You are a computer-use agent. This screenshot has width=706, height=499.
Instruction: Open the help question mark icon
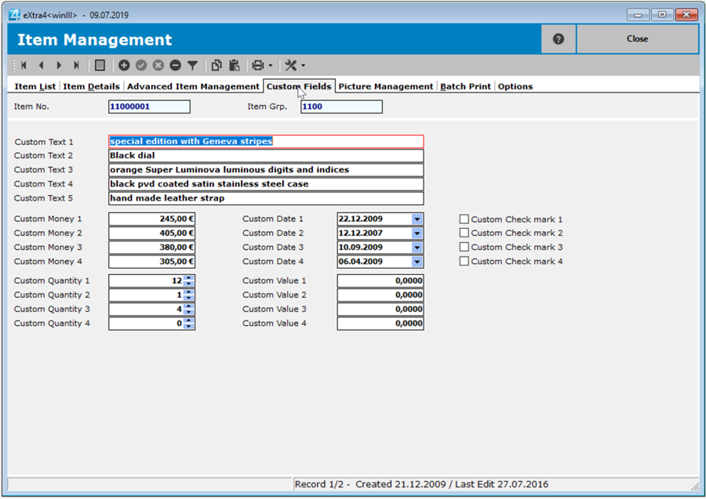(559, 38)
